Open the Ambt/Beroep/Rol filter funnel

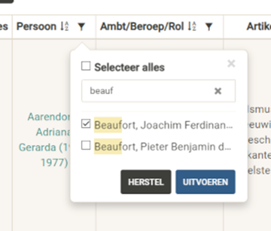tap(209, 27)
